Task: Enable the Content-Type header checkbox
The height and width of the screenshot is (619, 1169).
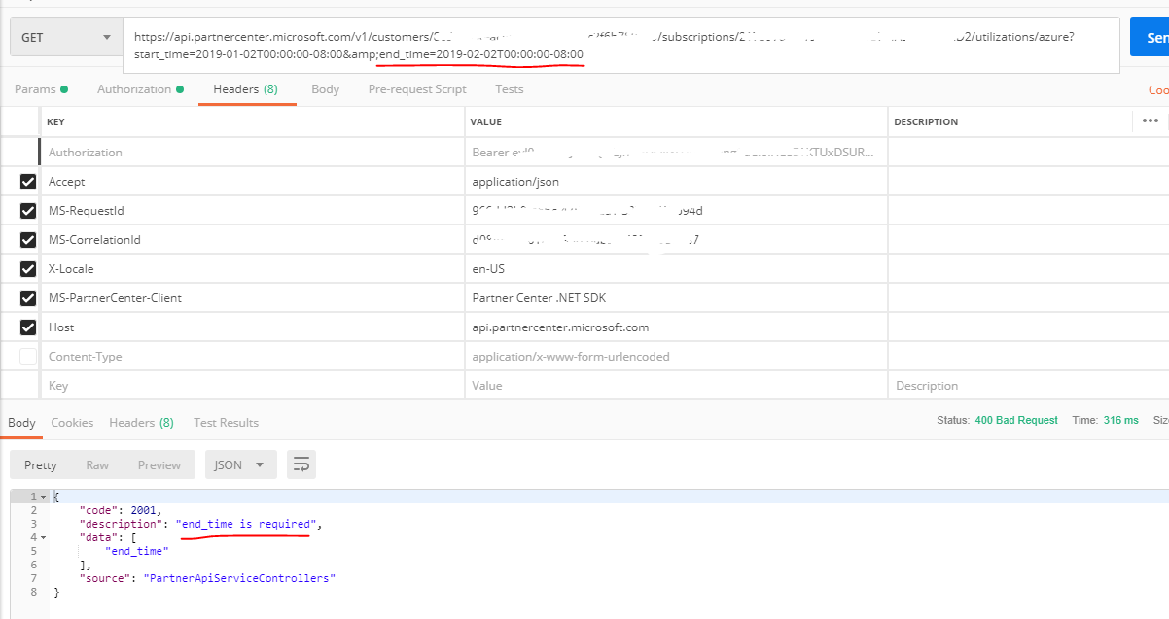Action: pos(25,356)
